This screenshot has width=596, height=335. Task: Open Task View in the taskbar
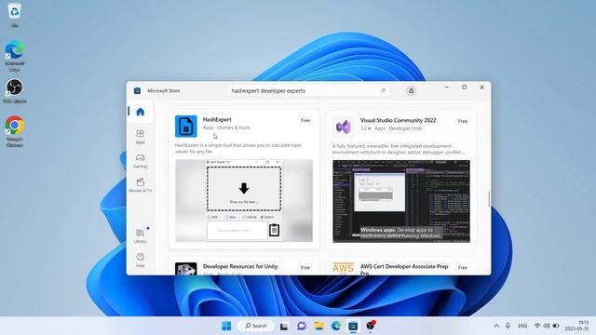point(284,326)
